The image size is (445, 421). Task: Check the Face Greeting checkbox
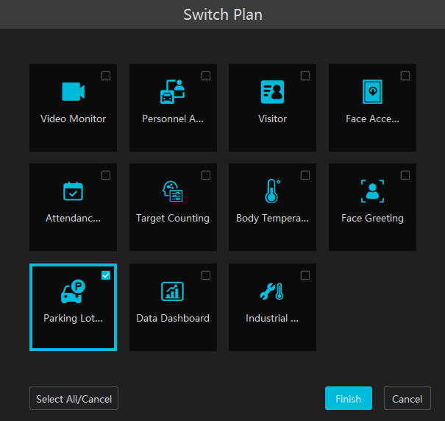[x=405, y=175]
